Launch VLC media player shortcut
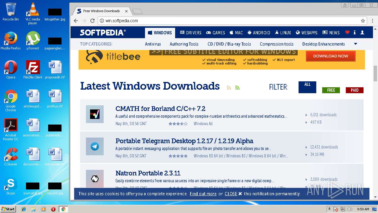Viewport: 378px width, 213px height. point(32,14)
